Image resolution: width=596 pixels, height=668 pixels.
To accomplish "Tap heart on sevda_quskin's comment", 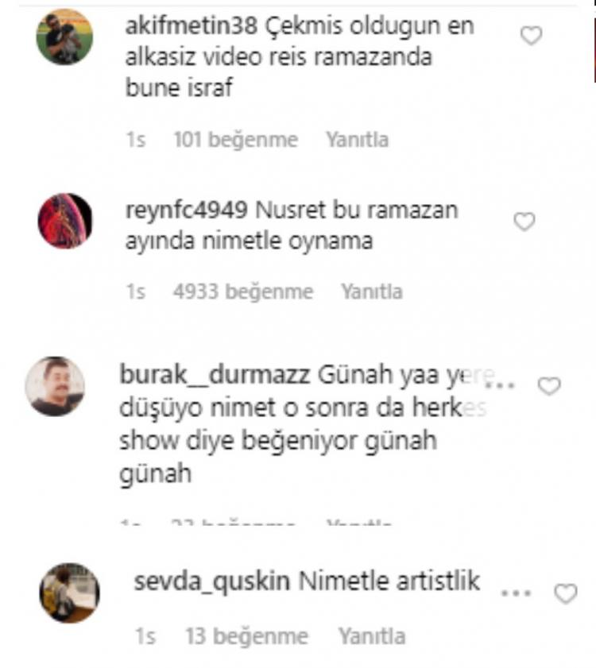I will [566, 593].
